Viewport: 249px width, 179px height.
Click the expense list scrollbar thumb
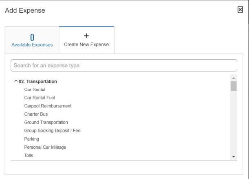234,86
